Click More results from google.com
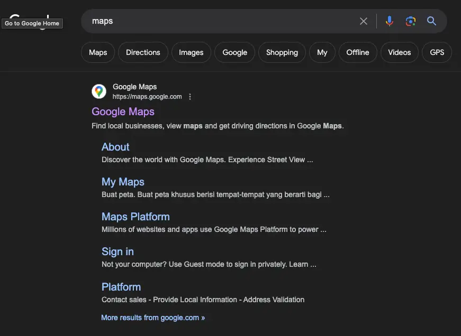Viewport: 461px width, 336px height. [153, 318]
